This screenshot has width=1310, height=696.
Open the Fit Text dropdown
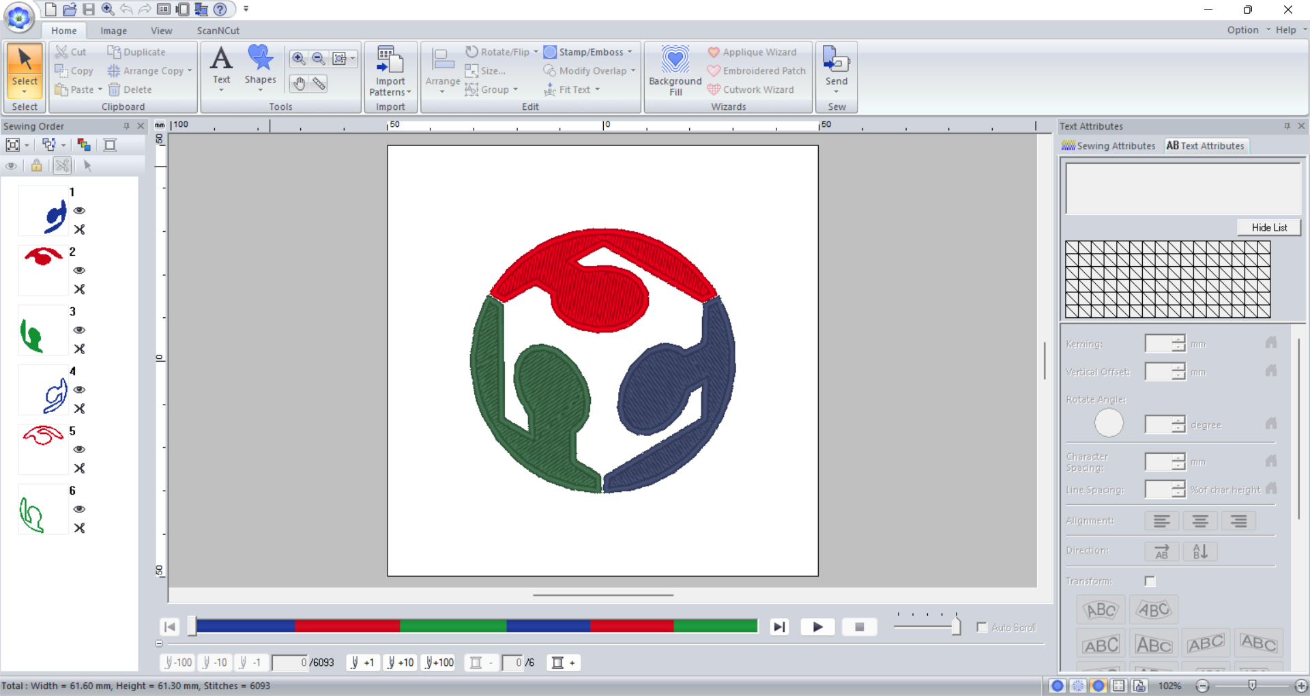pos(597,89)
